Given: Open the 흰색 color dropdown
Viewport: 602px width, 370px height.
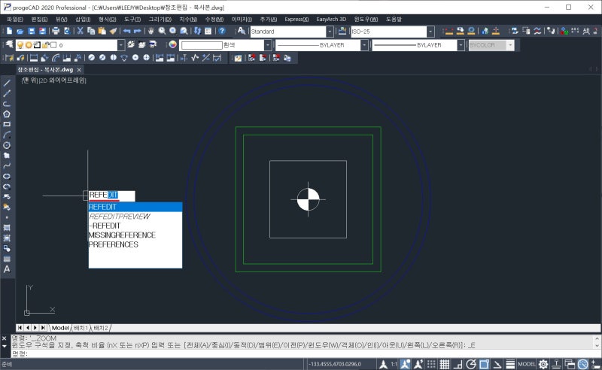Looking at the screenshot, I should click(268, 45).
